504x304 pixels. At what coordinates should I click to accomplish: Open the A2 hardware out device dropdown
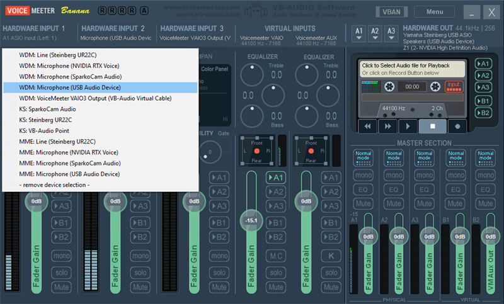(375, 33)
